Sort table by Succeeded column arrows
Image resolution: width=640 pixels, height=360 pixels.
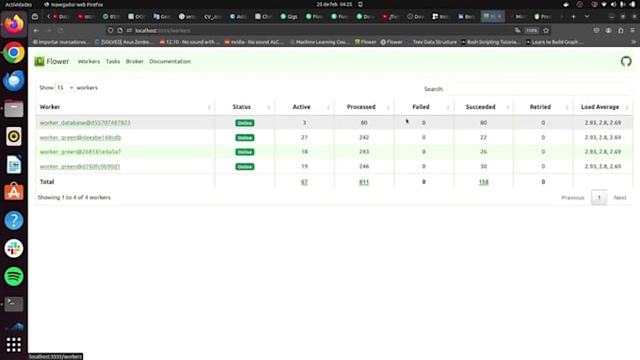pos(507,107)
